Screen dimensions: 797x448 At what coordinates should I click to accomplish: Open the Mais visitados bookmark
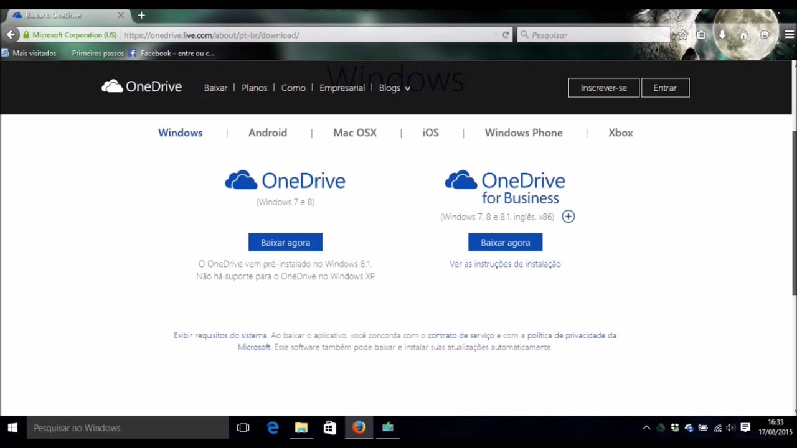point(29,54)
